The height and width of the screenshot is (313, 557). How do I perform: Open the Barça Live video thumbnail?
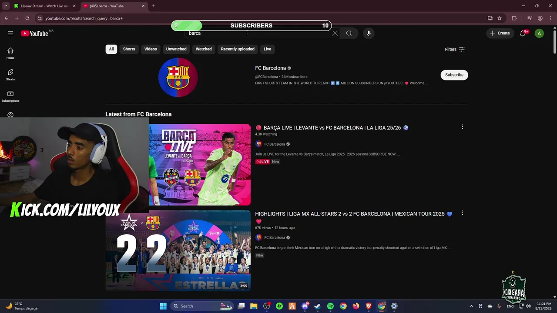[200, 165]
